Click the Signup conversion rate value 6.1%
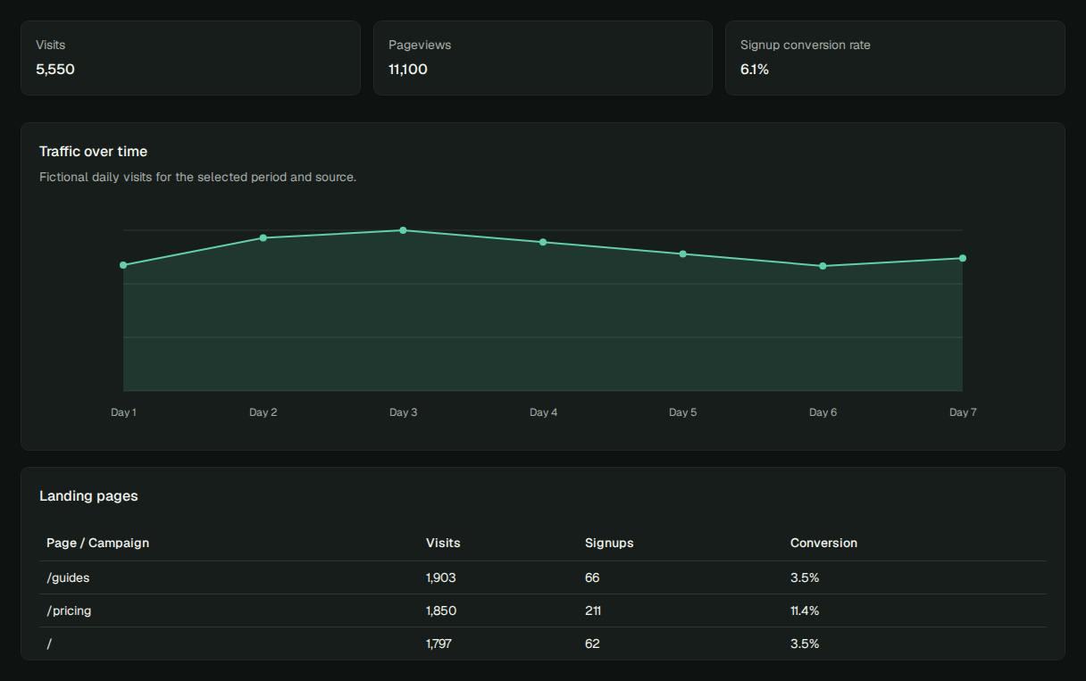 click(755, 70)
